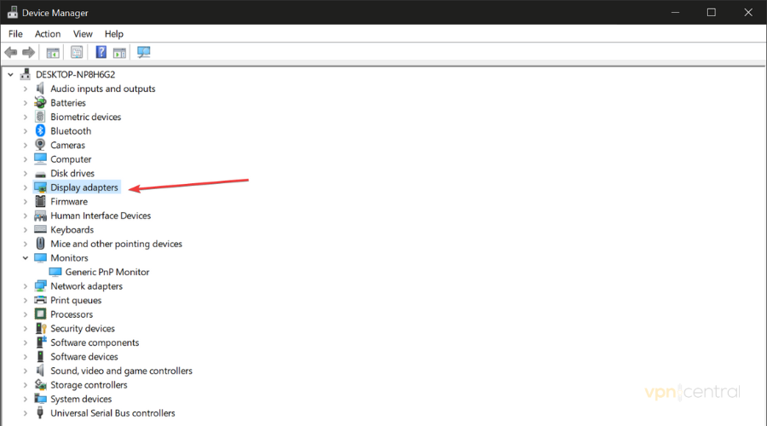The height and width of the screenshot is (426, 767).
Task: Click the Bluetooth device icon
Action: point(41,131)
